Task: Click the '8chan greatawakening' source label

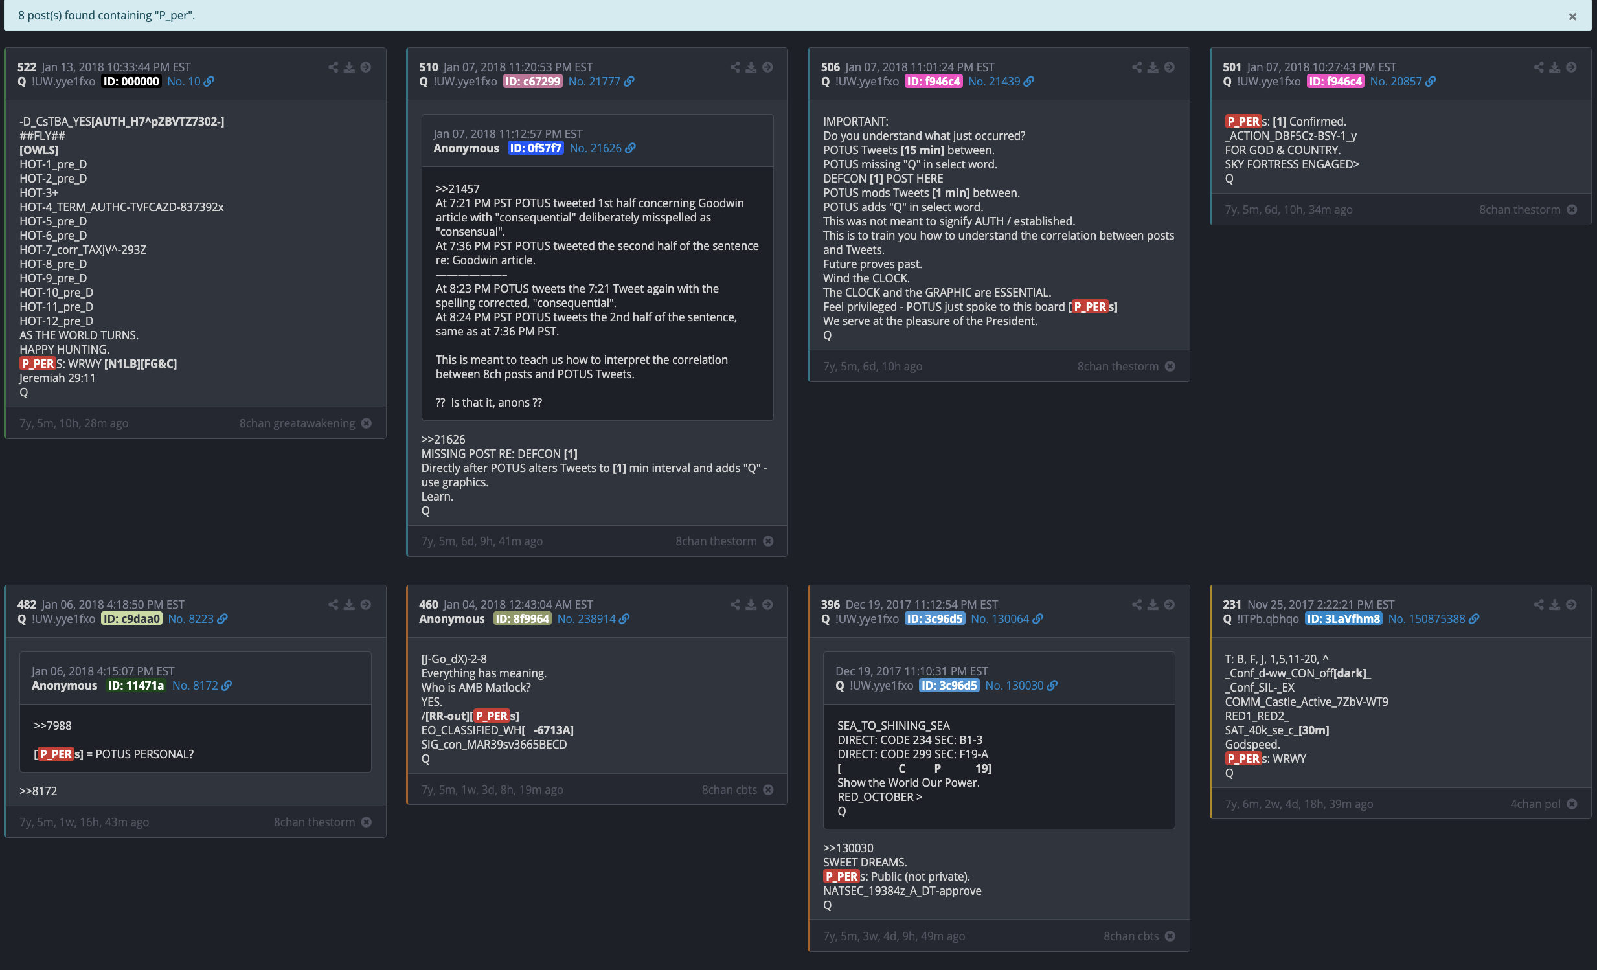Action: click(297, 423)
